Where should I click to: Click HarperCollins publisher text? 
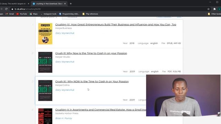pos(62,85)
